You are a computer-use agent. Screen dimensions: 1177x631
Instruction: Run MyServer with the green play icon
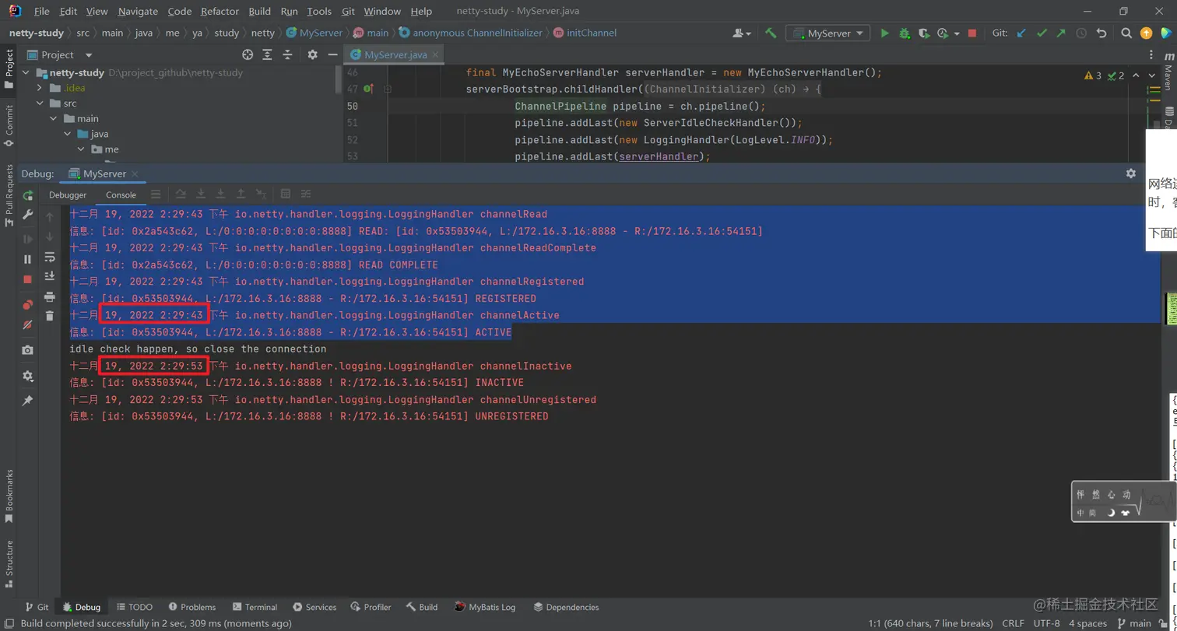[884, 33]
